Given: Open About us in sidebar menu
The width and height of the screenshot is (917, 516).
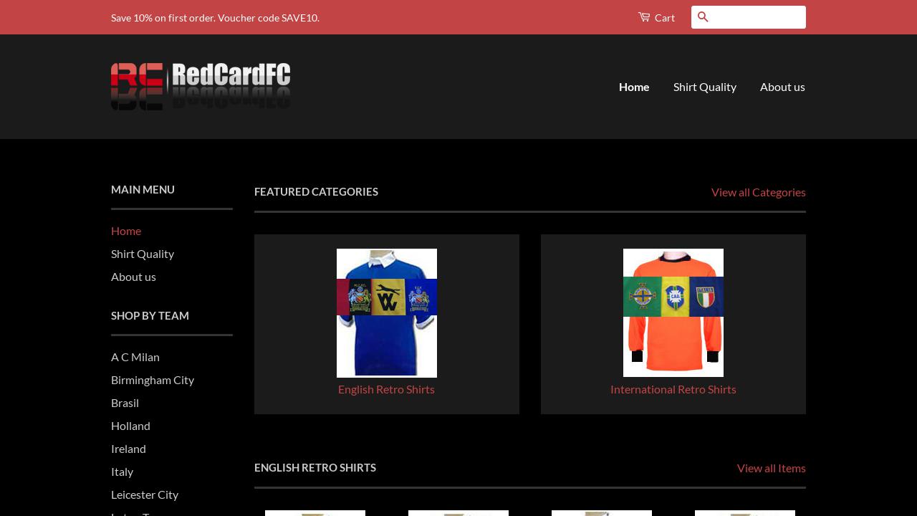Looking at the screenshot, I should tap(133, 277).
